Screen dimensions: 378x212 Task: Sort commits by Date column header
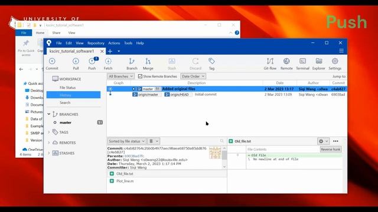pos(279,82)
